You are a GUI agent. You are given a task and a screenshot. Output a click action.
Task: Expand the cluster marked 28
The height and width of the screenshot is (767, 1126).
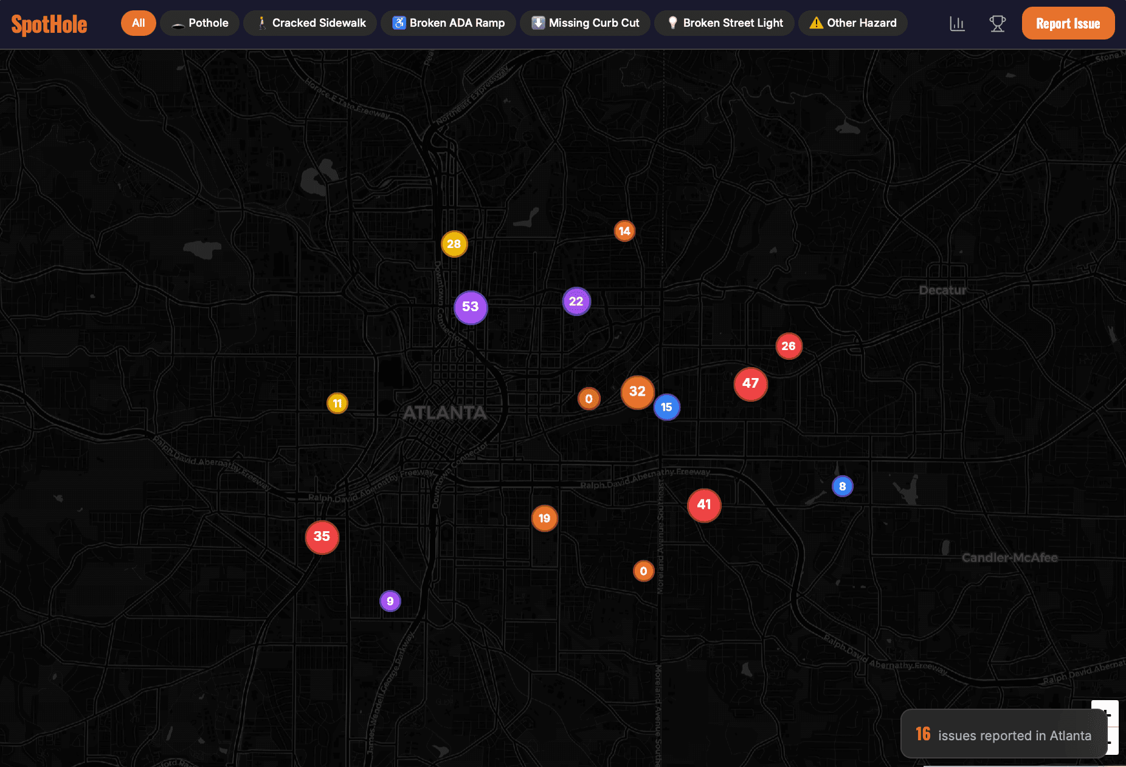point(454,243)
